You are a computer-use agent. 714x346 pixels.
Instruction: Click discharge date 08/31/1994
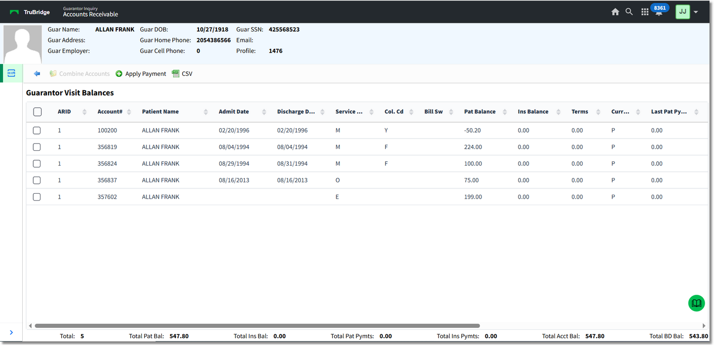click(292, 164)
